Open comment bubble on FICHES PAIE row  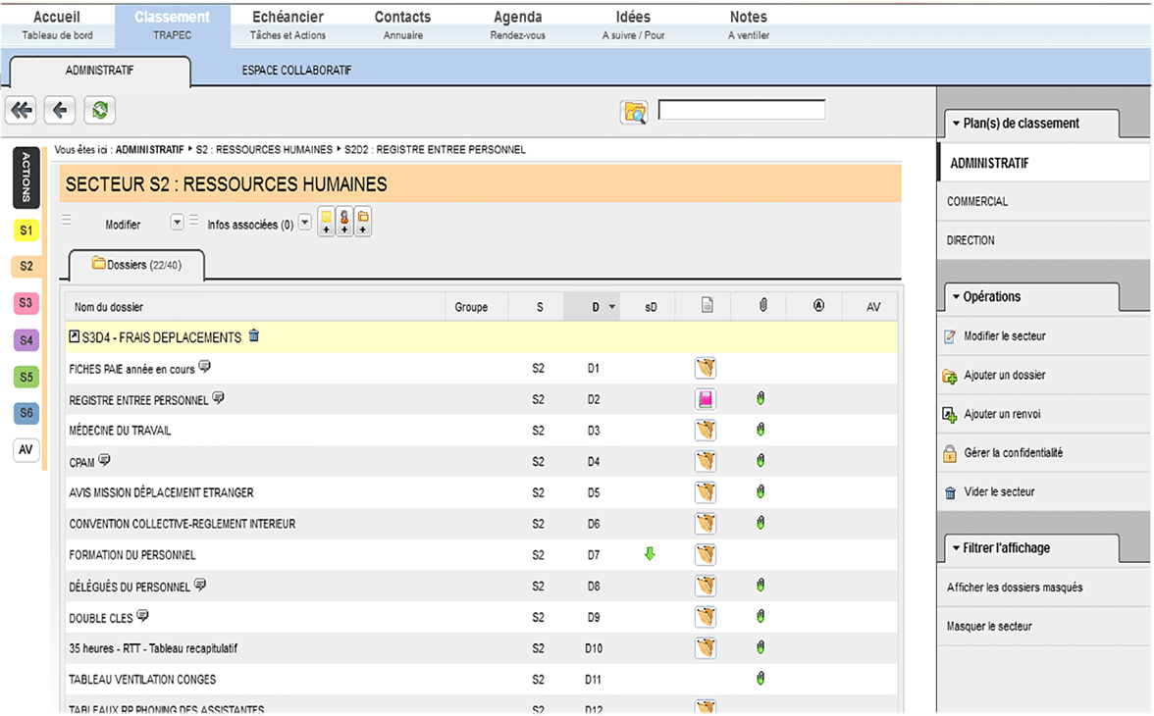click(x=204, y=367)
